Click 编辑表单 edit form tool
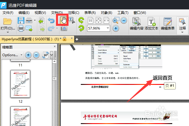The width and height of the screenshot is (189, 126). (168, 24)
